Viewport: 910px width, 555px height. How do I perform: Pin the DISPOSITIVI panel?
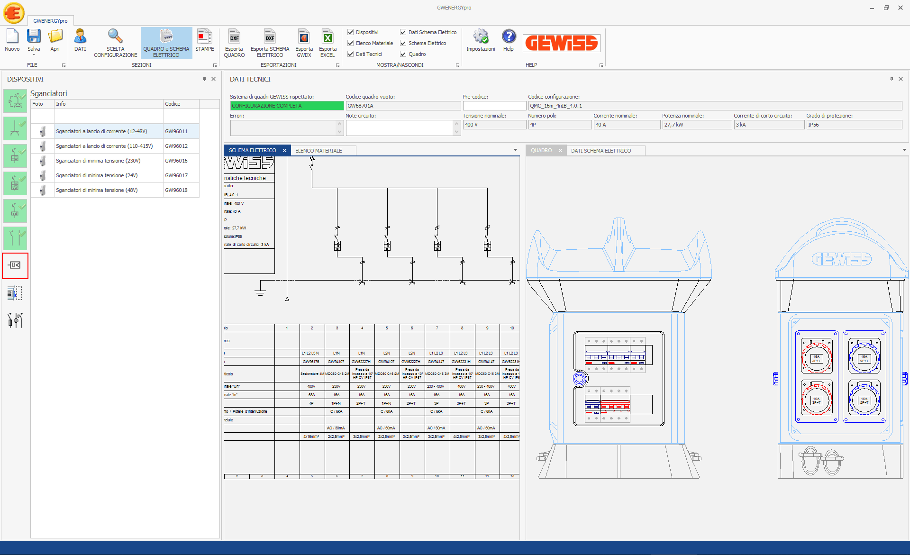(x=205, y=79)
